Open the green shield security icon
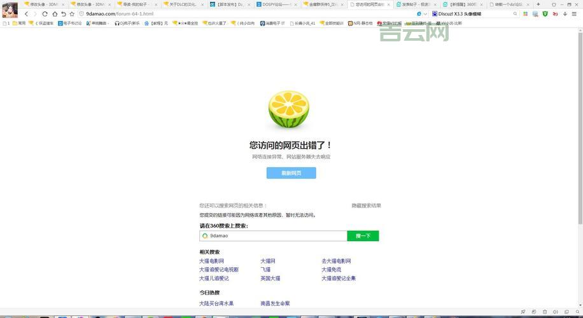This screenshot has height=318, width=583. 545,14
